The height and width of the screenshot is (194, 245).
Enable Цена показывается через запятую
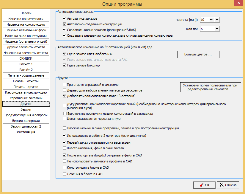point(65,119)
